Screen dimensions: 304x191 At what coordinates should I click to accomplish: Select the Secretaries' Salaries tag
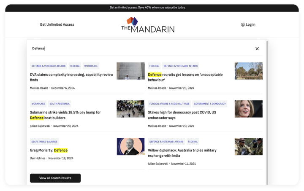(x=44, y=142)
